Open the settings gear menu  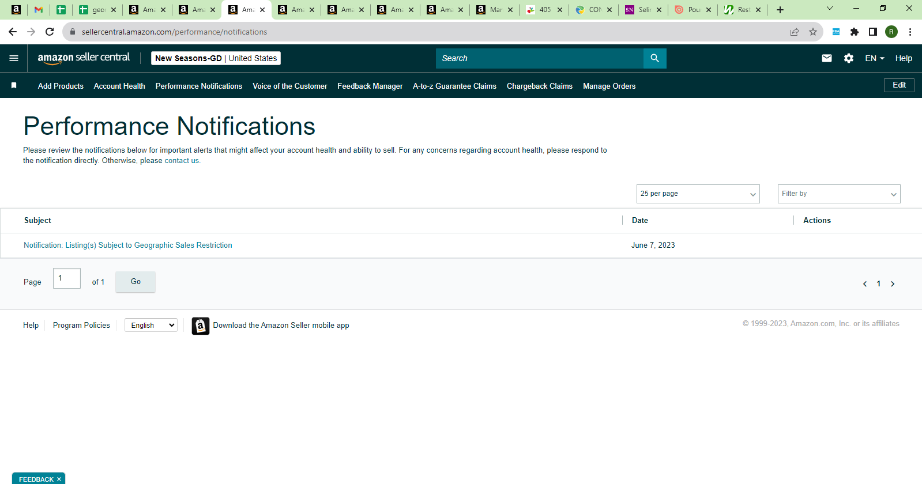[849, 58]
